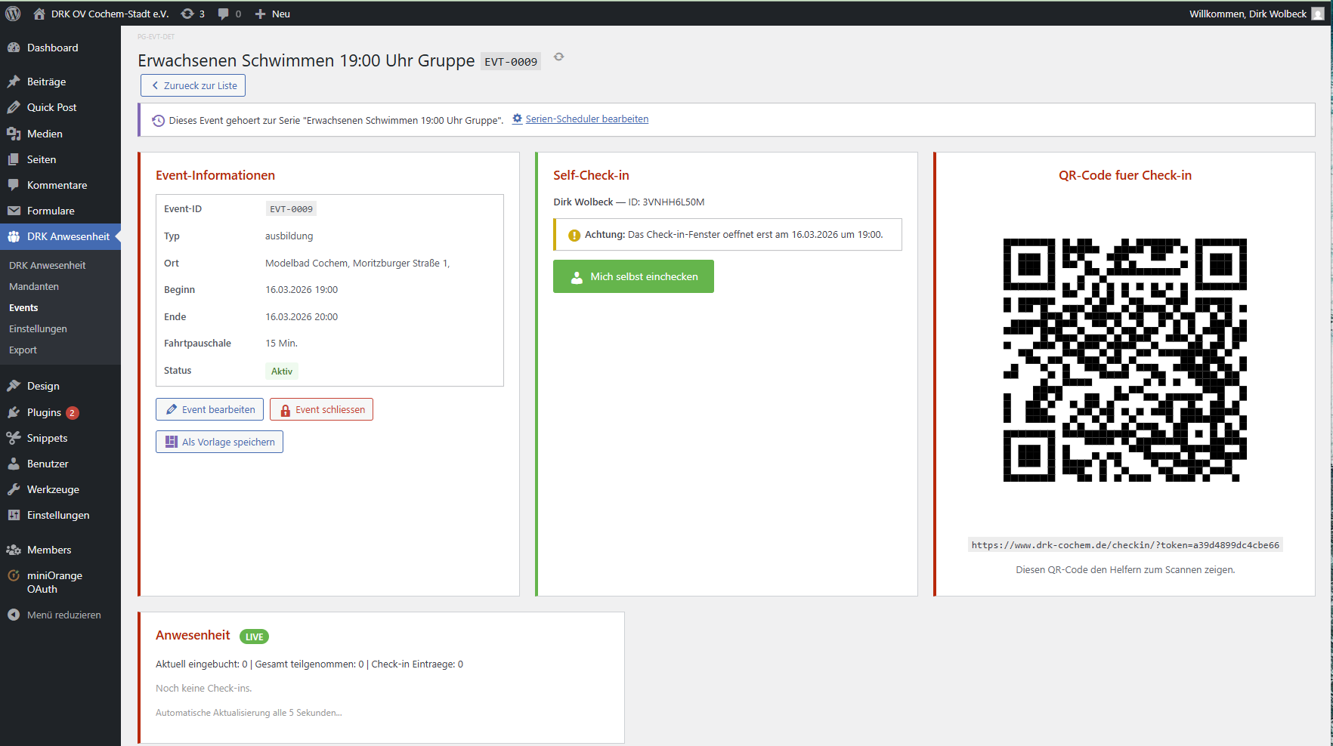Screen dimensions: 1333x746
Task: Click the Beiträge pin icon
Action: click(x=14, y=82)
